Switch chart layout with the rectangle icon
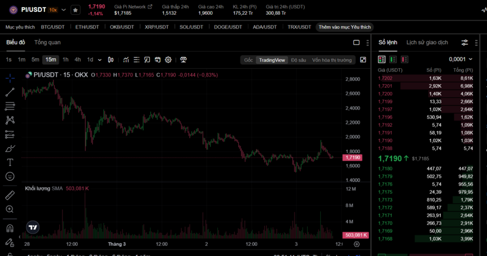This screenshot has height=256, width=487. pos(356,43)
